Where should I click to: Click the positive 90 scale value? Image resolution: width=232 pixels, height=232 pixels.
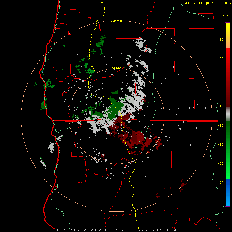pos(221,30)
